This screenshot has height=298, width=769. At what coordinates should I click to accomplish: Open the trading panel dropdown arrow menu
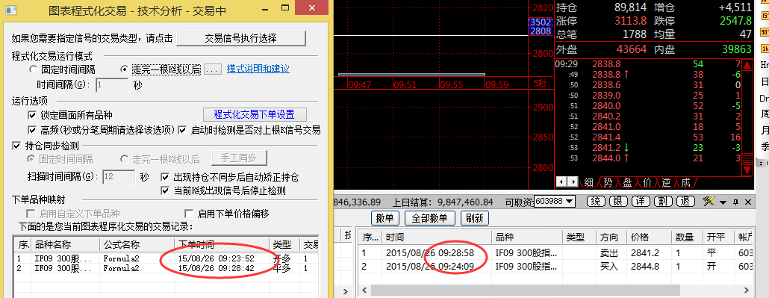coord(723,202)
